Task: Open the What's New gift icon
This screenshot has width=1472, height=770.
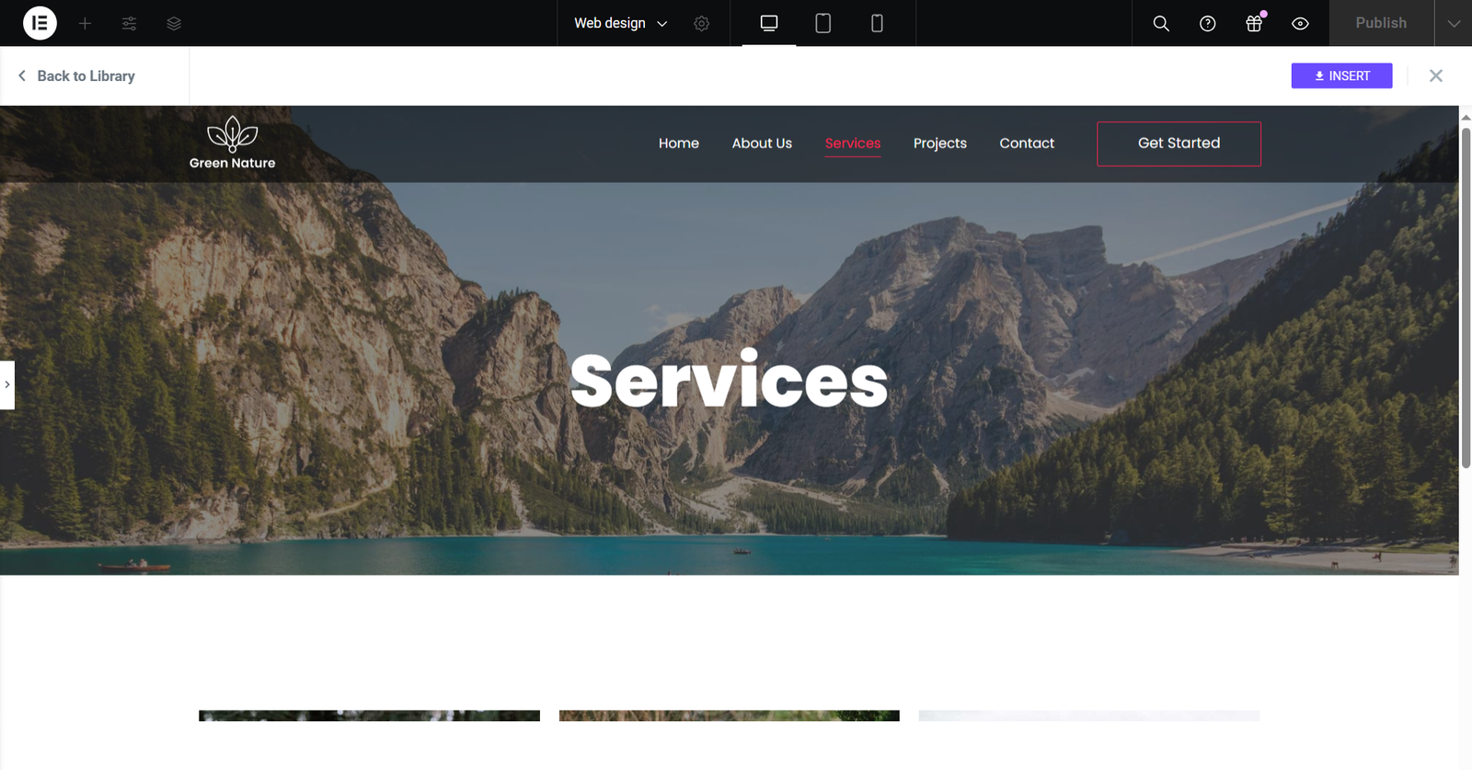Action: (x=1253, y=23)
